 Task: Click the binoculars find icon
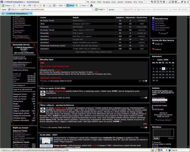pos(91,6)
